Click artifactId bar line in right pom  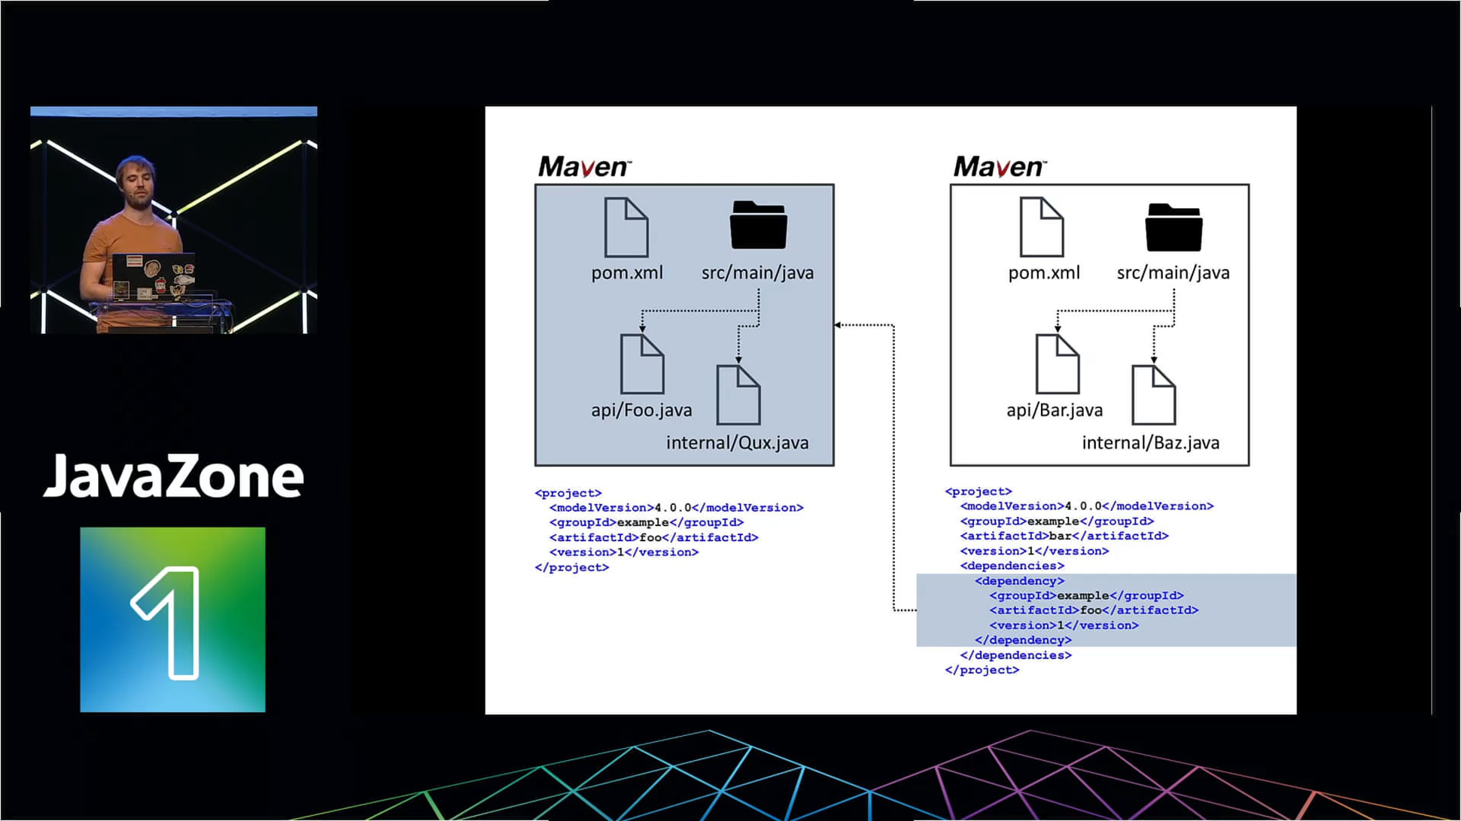pos(1064,536)
